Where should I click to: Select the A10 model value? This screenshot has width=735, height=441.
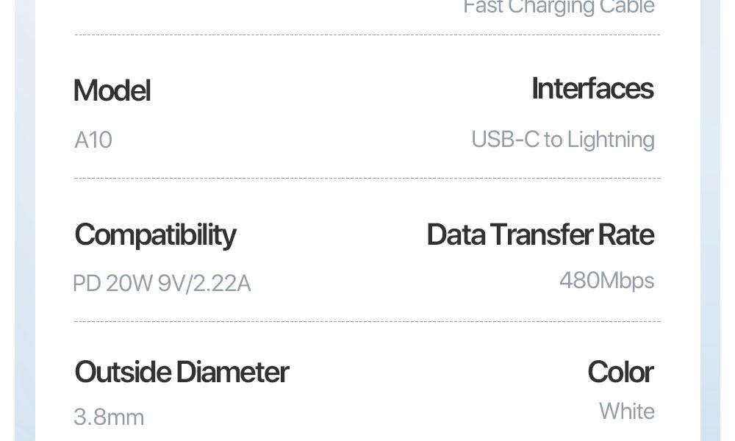tap(93, 140)
